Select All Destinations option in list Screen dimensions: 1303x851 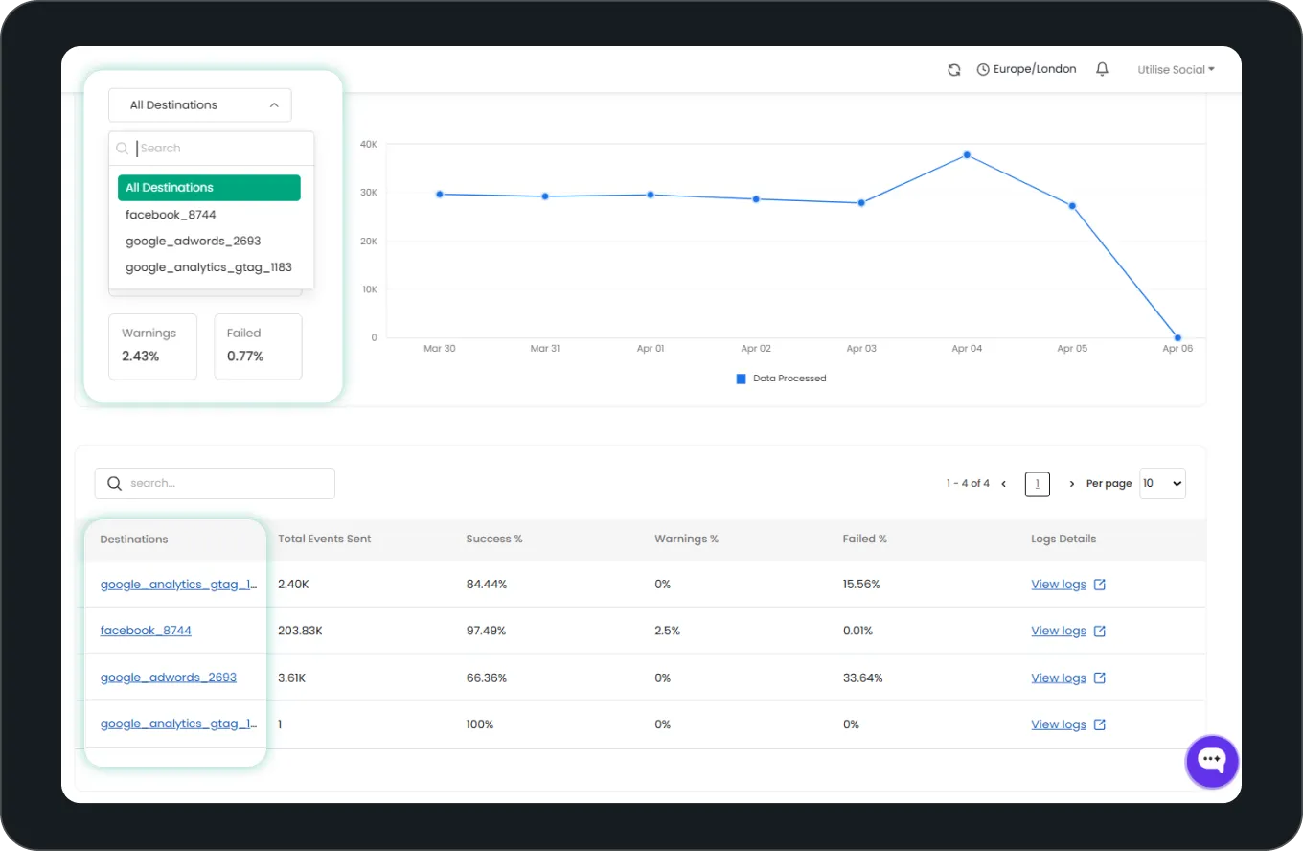209,188
